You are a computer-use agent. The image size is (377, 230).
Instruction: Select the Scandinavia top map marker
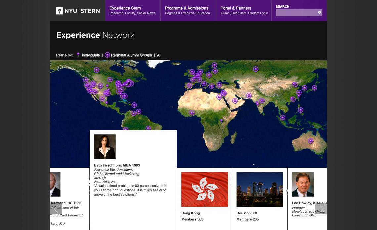coord(214,65)
